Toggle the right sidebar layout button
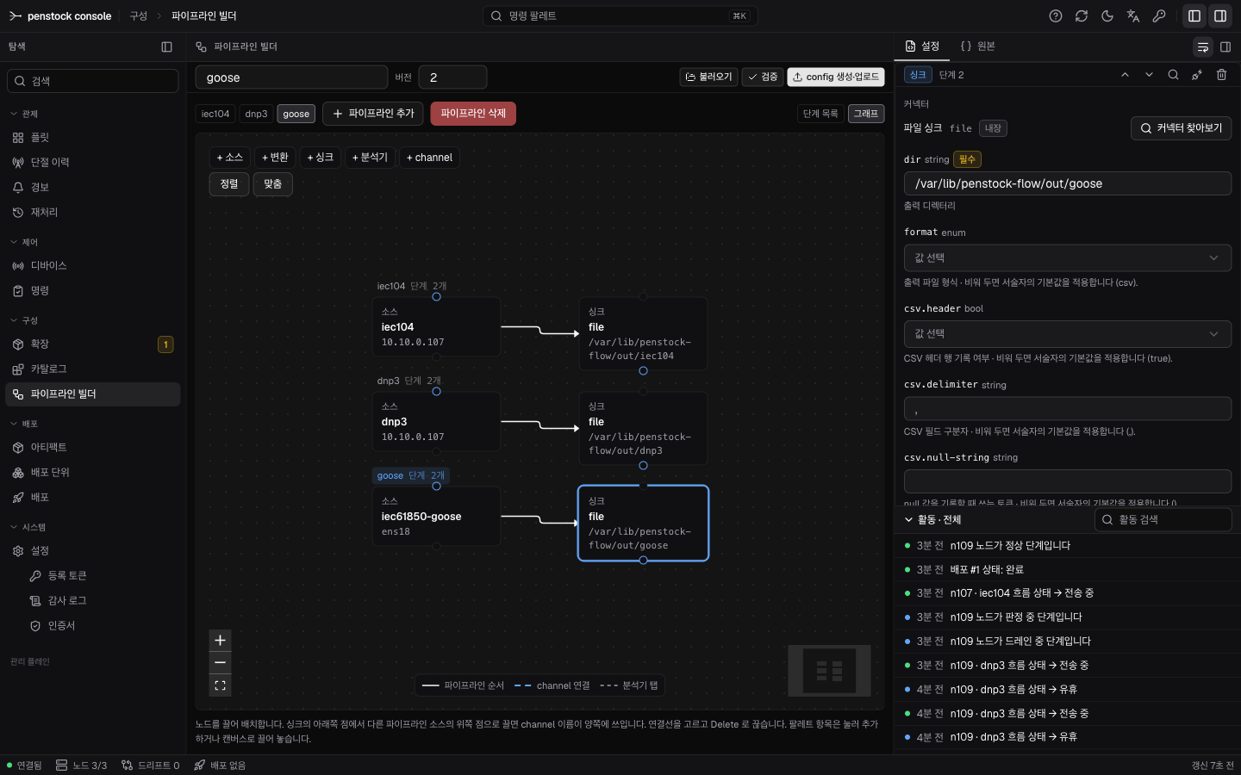This screenshot has width=1241, height=775. point(1220,16)
